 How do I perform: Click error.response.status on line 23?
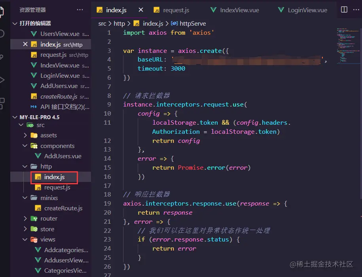190,240
